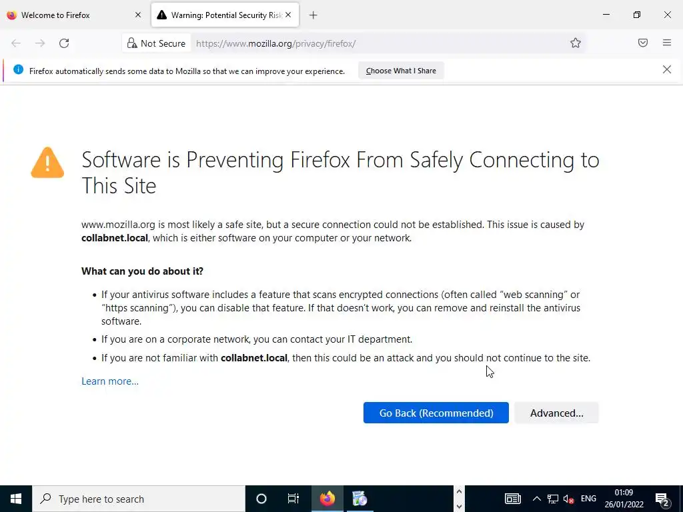Open Windows Task View
This screenshot has height=512, width=683.
point(293,499)
